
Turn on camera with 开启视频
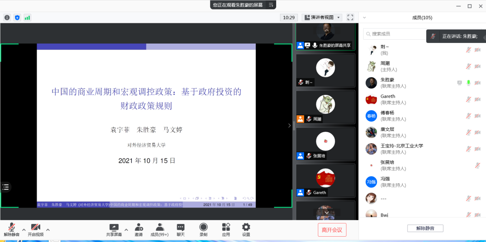click(36, 230)
